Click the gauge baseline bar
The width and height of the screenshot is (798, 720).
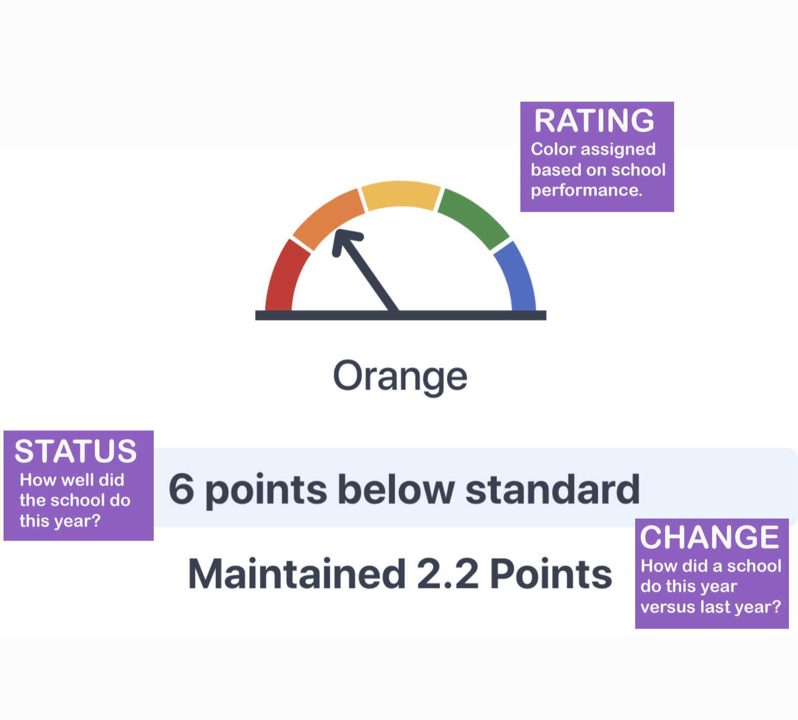pos(401,316)
